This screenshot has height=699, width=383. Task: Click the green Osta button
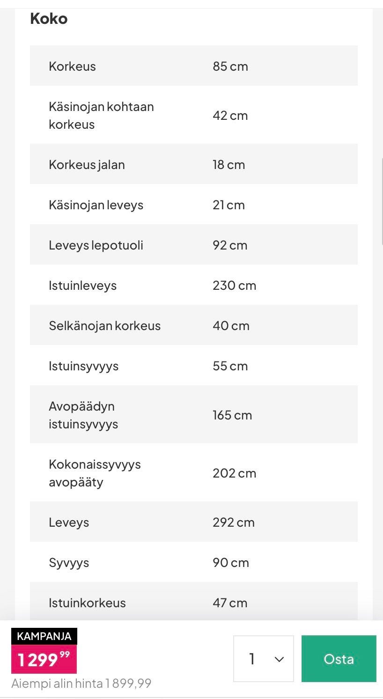(x=339, y=659)
